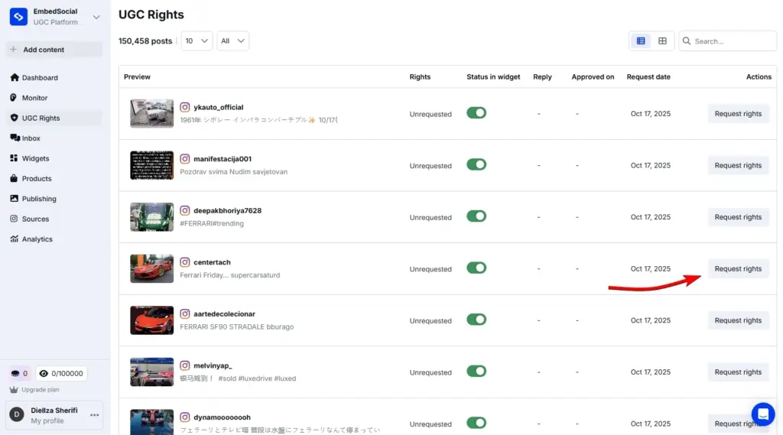
Task: Request rights for aartedecolecionar post
Action: [x=738, y=320]
